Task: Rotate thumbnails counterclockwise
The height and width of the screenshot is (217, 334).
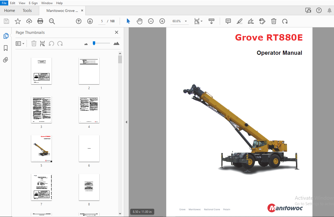Action: pyautogui.click(x=51, y=43)
